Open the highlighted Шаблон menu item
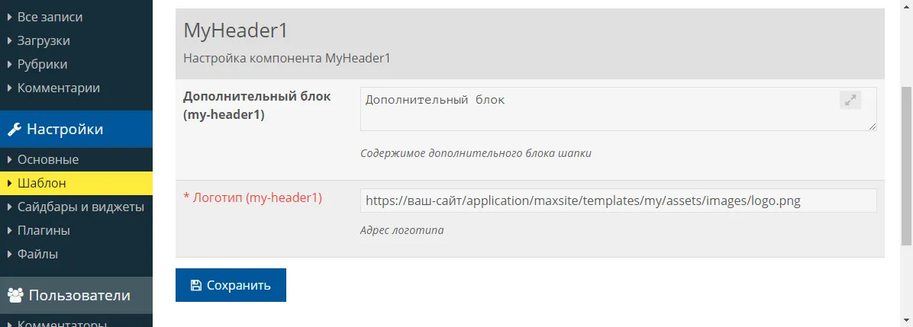Screen dimensions: 913x327 [x=41, y=184]
